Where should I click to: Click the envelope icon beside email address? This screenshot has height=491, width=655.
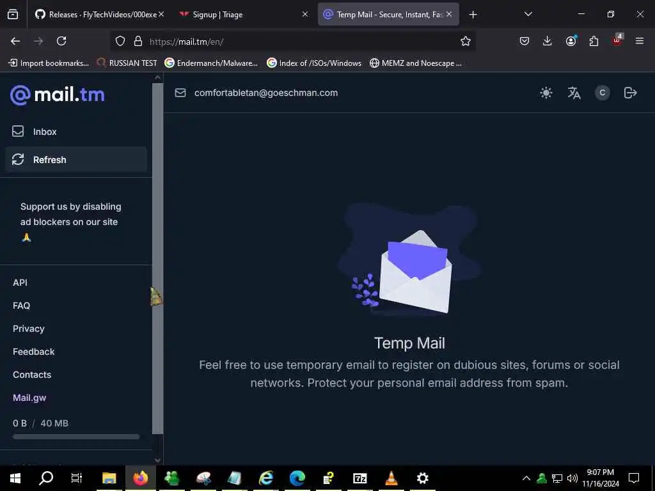[x=180, y=93]
